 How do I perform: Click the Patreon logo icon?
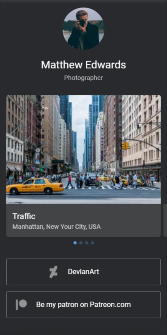coord(21,305)
